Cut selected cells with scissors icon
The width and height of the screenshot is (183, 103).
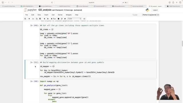click(x=33, y=19)
